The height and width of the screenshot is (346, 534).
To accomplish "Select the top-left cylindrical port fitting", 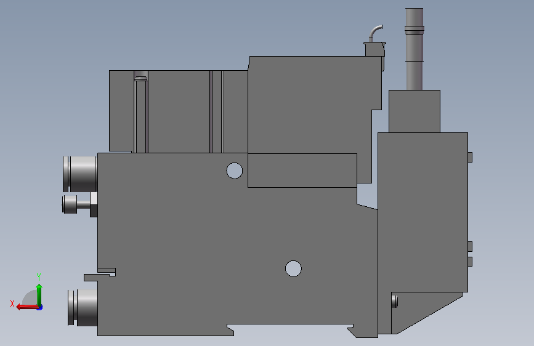I will [x=80, y=174].
